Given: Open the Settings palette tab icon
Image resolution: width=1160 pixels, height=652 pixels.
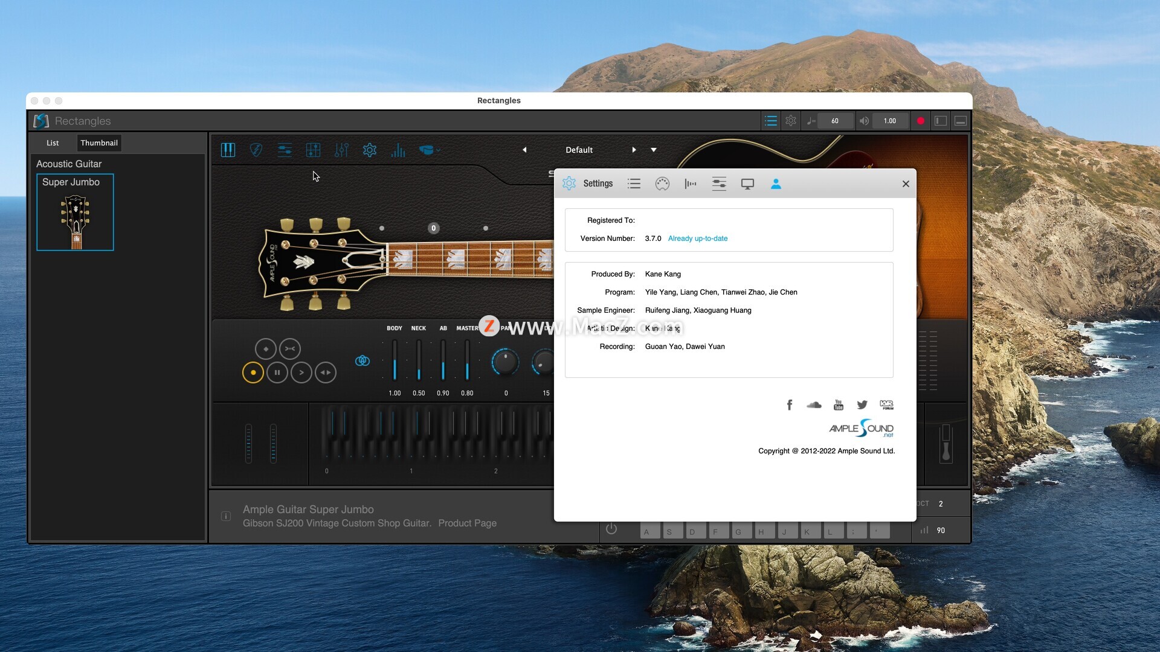Looking at the screenshot, I should [662, 184].
